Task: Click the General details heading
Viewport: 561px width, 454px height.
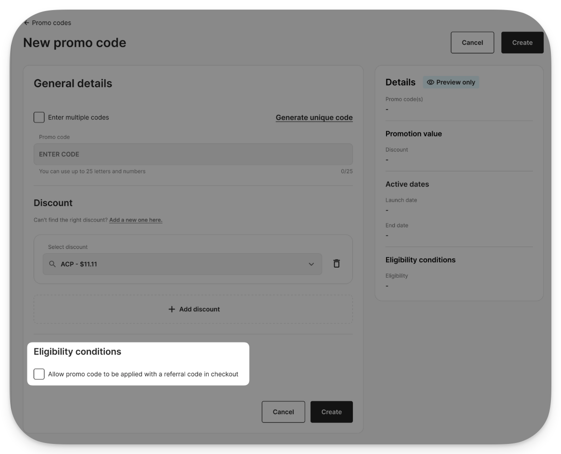Action: coord(73,83)
